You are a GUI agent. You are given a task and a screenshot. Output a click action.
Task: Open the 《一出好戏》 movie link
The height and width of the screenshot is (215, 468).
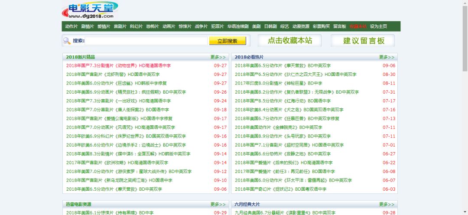(x=118, y=101)
